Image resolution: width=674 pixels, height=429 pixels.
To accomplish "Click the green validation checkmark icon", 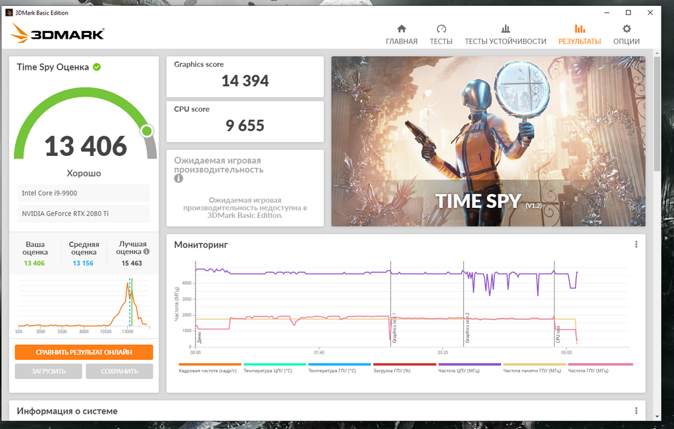I will [x=97, y=66].
